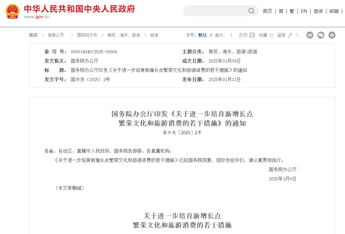Viewport: 345px width, 234px height.
Task: Click the 信息公开 breadcrumb item
Action: tap(55, 35)
